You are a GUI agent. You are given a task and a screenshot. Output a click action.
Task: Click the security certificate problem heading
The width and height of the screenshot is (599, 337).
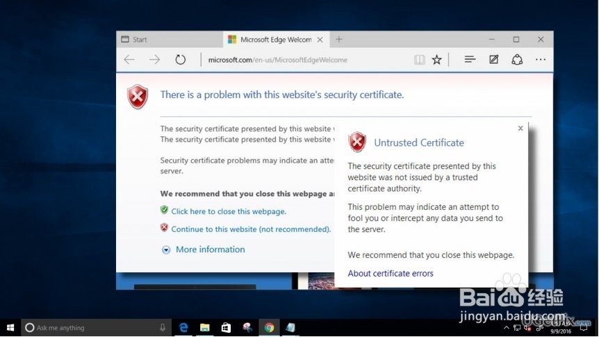coord(282,94)
